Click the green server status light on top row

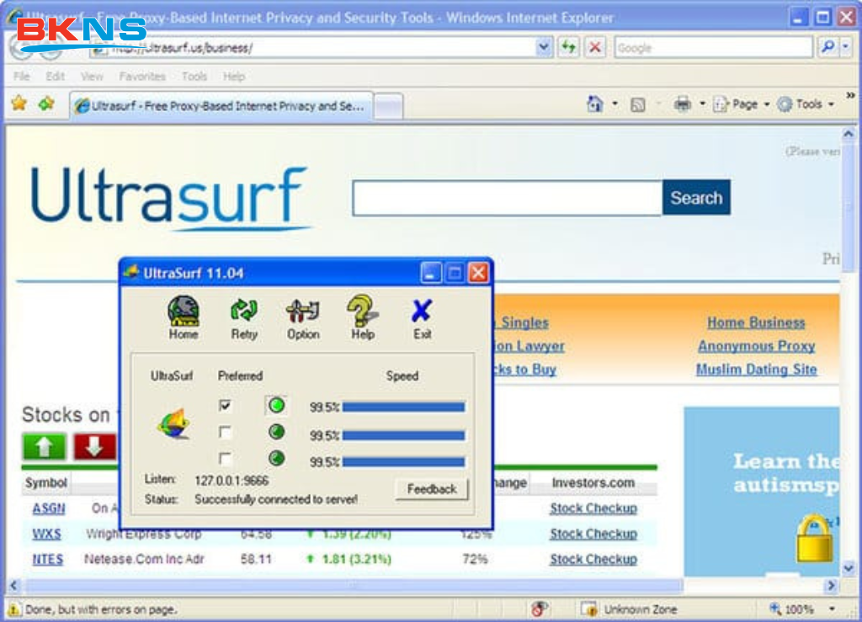[277, 406]
